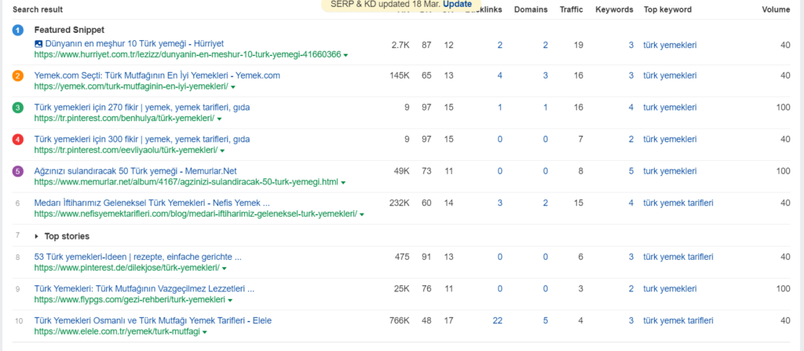
Task: Click top keyword 'turk yemekleri' in flypgs row
Action: (671, 289)
